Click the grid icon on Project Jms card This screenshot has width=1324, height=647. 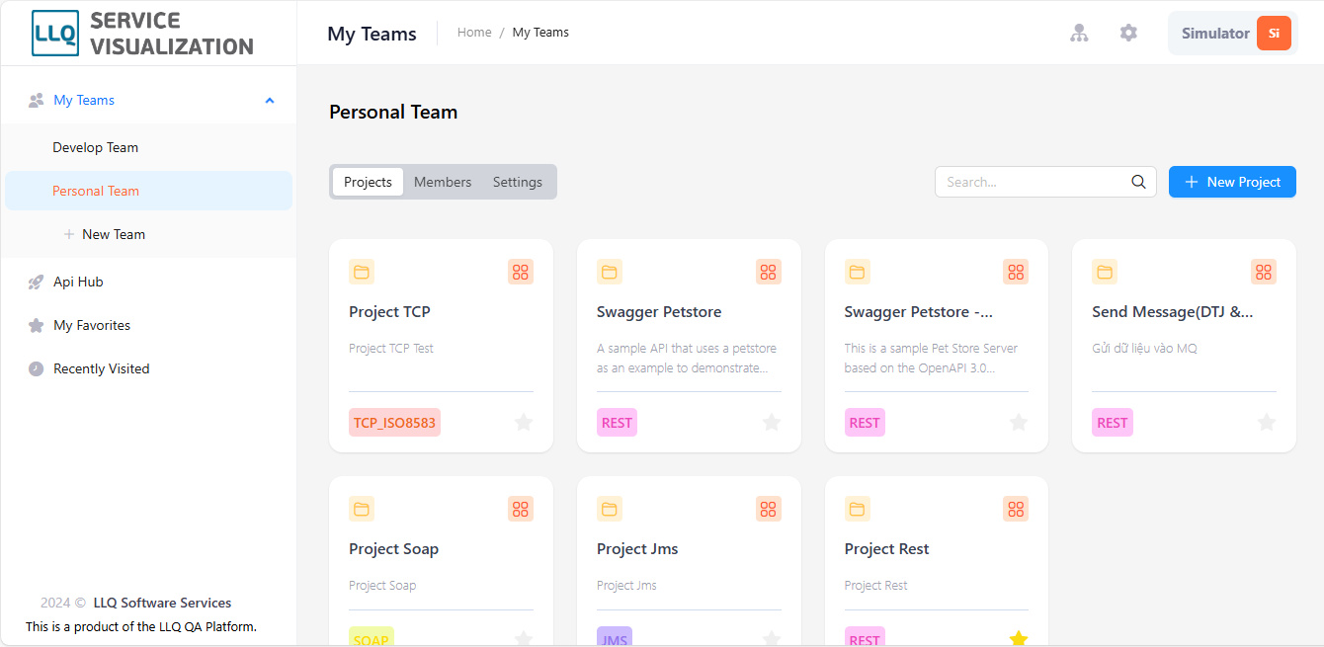(769, 509)
